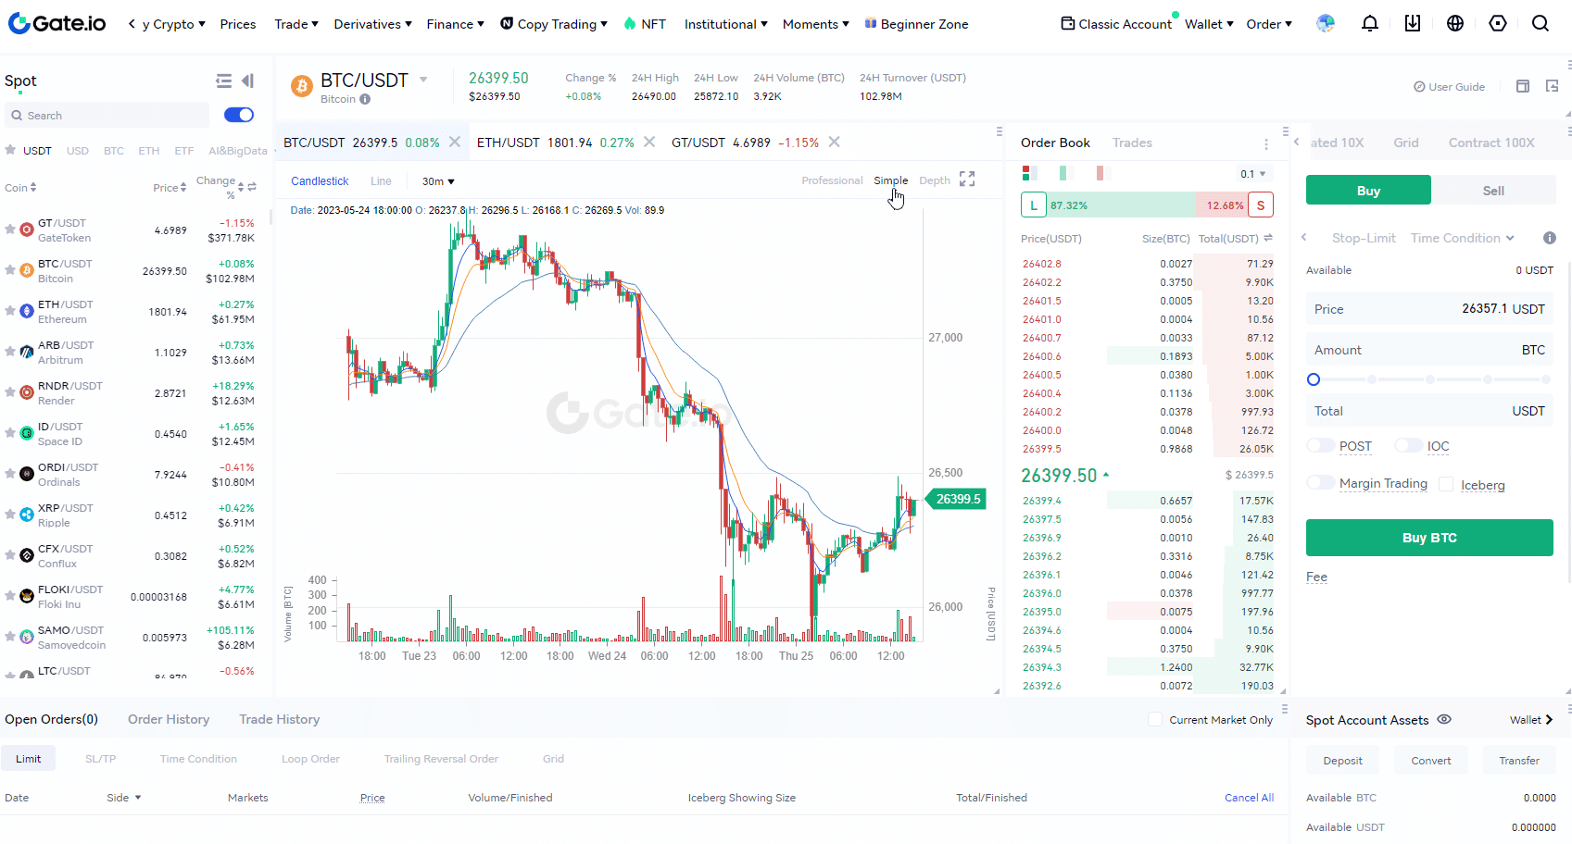This screenshot has height=844, width=1572.
Task: Click the download app icon in header
Action: click(1413, 24)
